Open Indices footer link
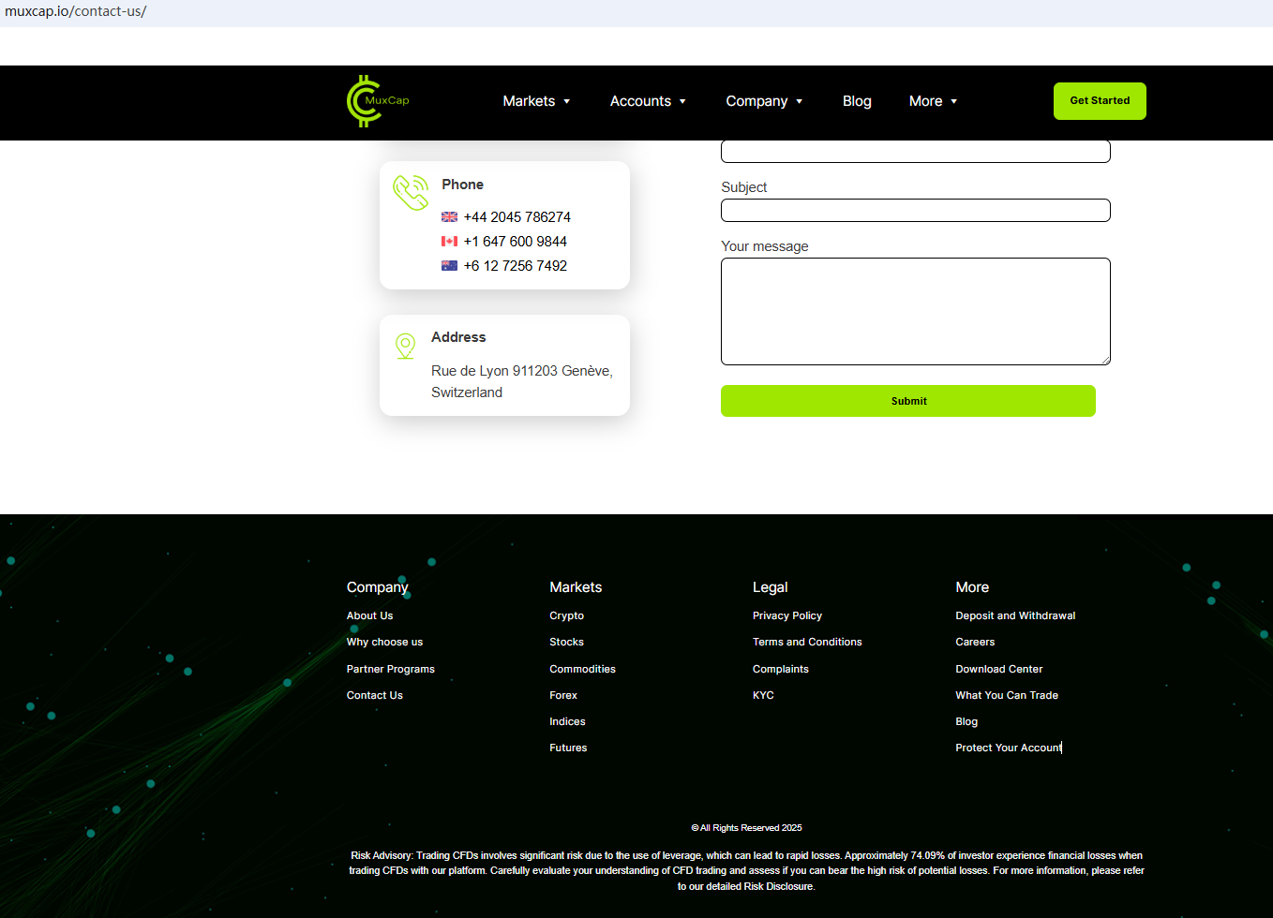 pyautogui.click(x=568, y=721)
